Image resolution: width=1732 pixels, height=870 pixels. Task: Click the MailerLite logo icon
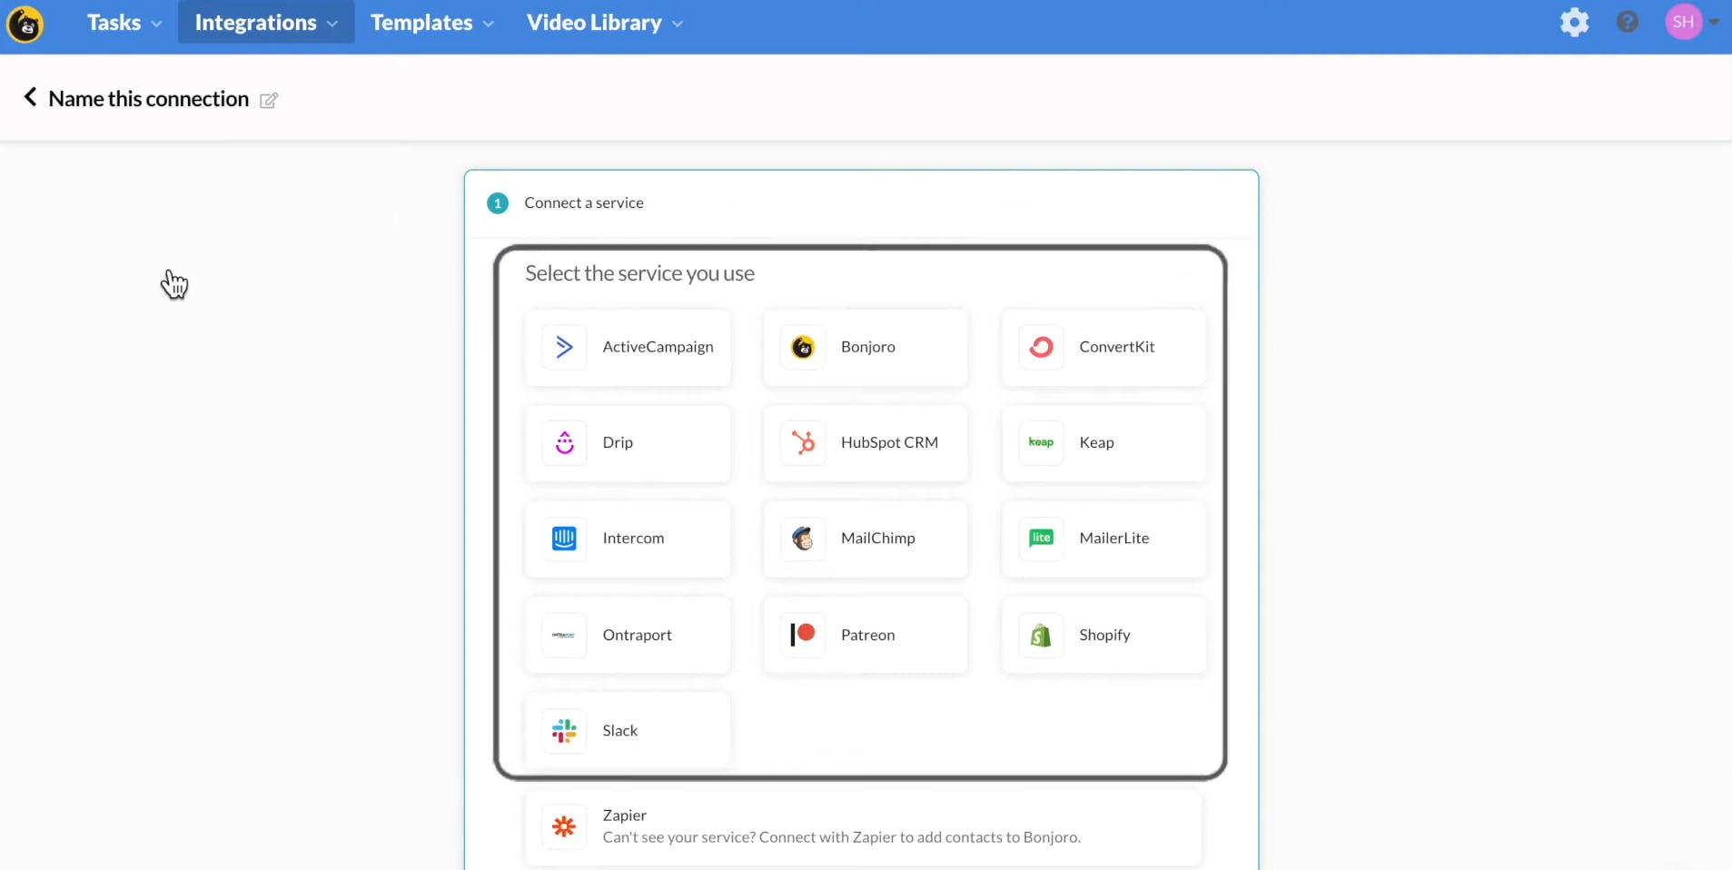[x=1041, y=539]
